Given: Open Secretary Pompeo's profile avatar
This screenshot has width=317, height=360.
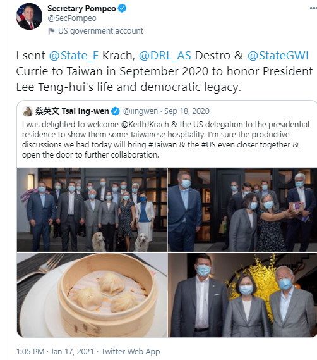Looking at the screenshot, I should tap(29, 16).
